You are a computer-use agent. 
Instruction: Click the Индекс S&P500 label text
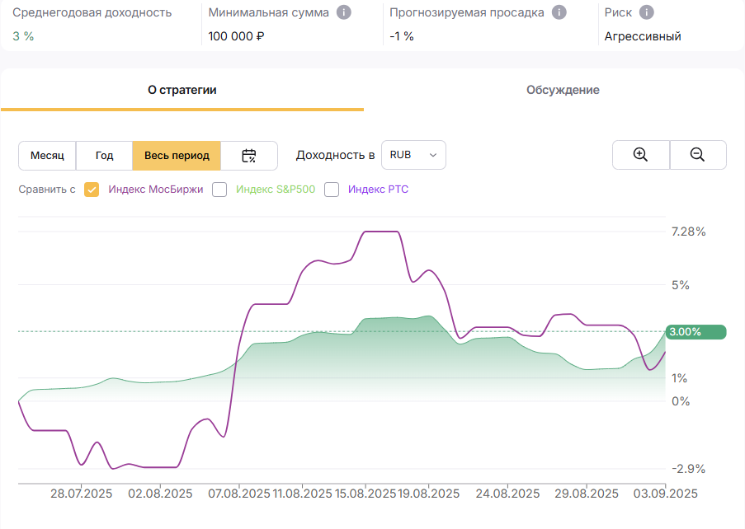pos(276,190)
